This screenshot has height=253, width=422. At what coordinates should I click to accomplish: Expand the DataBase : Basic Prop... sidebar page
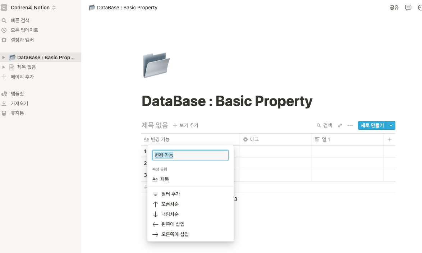4,57
